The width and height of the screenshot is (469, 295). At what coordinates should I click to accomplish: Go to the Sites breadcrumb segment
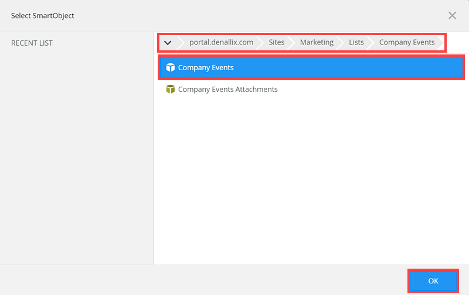click(x=277, y=43)
